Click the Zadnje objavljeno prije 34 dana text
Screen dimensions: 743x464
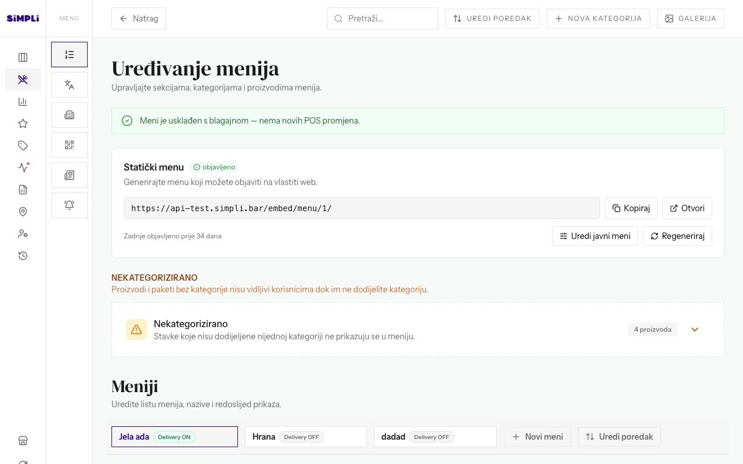(172, 236)
